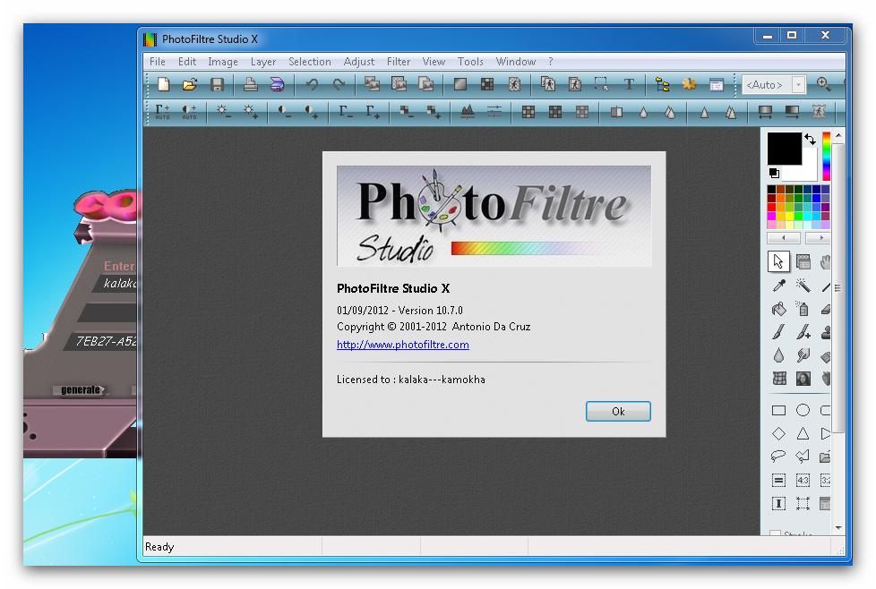Click the Save floppy disk icon
The width and height of the screenshot is (876, 589).
(x=217, y=84)
